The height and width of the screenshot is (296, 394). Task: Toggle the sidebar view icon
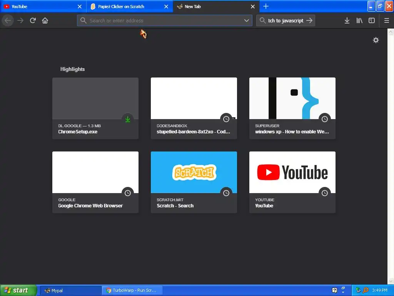[x=372, y=20]
